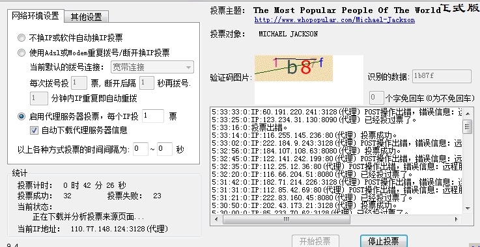Switch to the 网络环境设置 tab

pyautogui.click(x=35, y=16)
